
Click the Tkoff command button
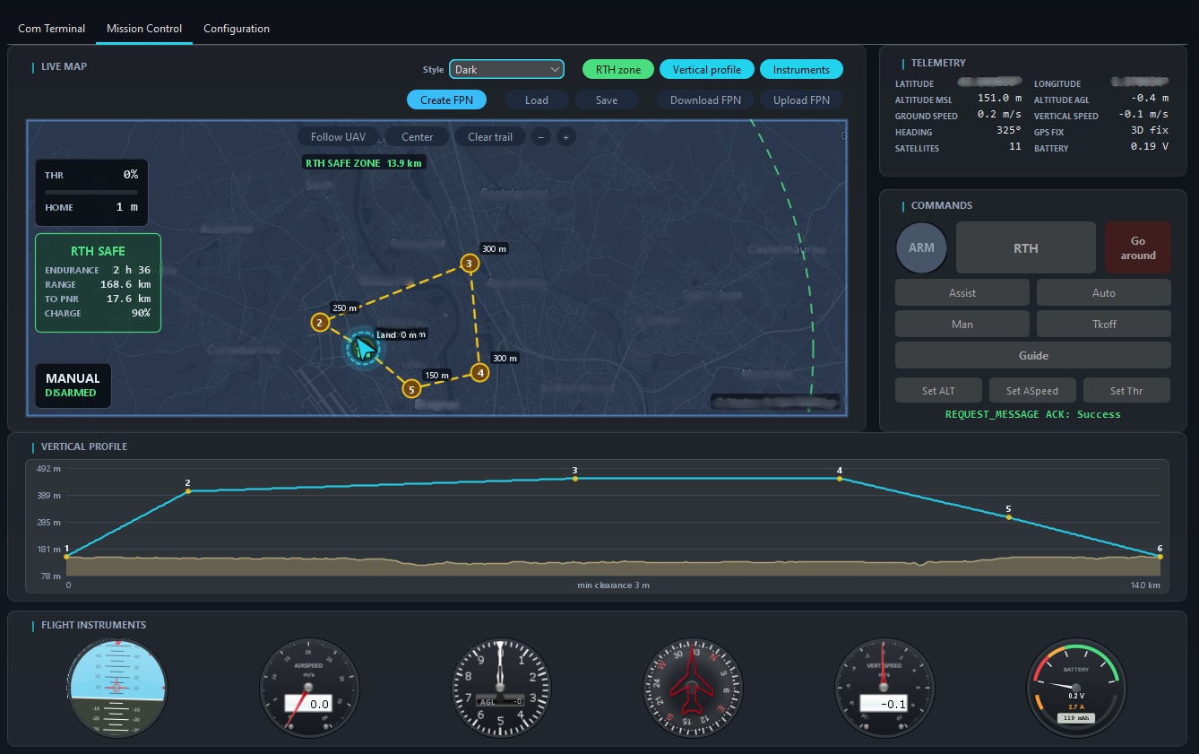point(1104,324)
